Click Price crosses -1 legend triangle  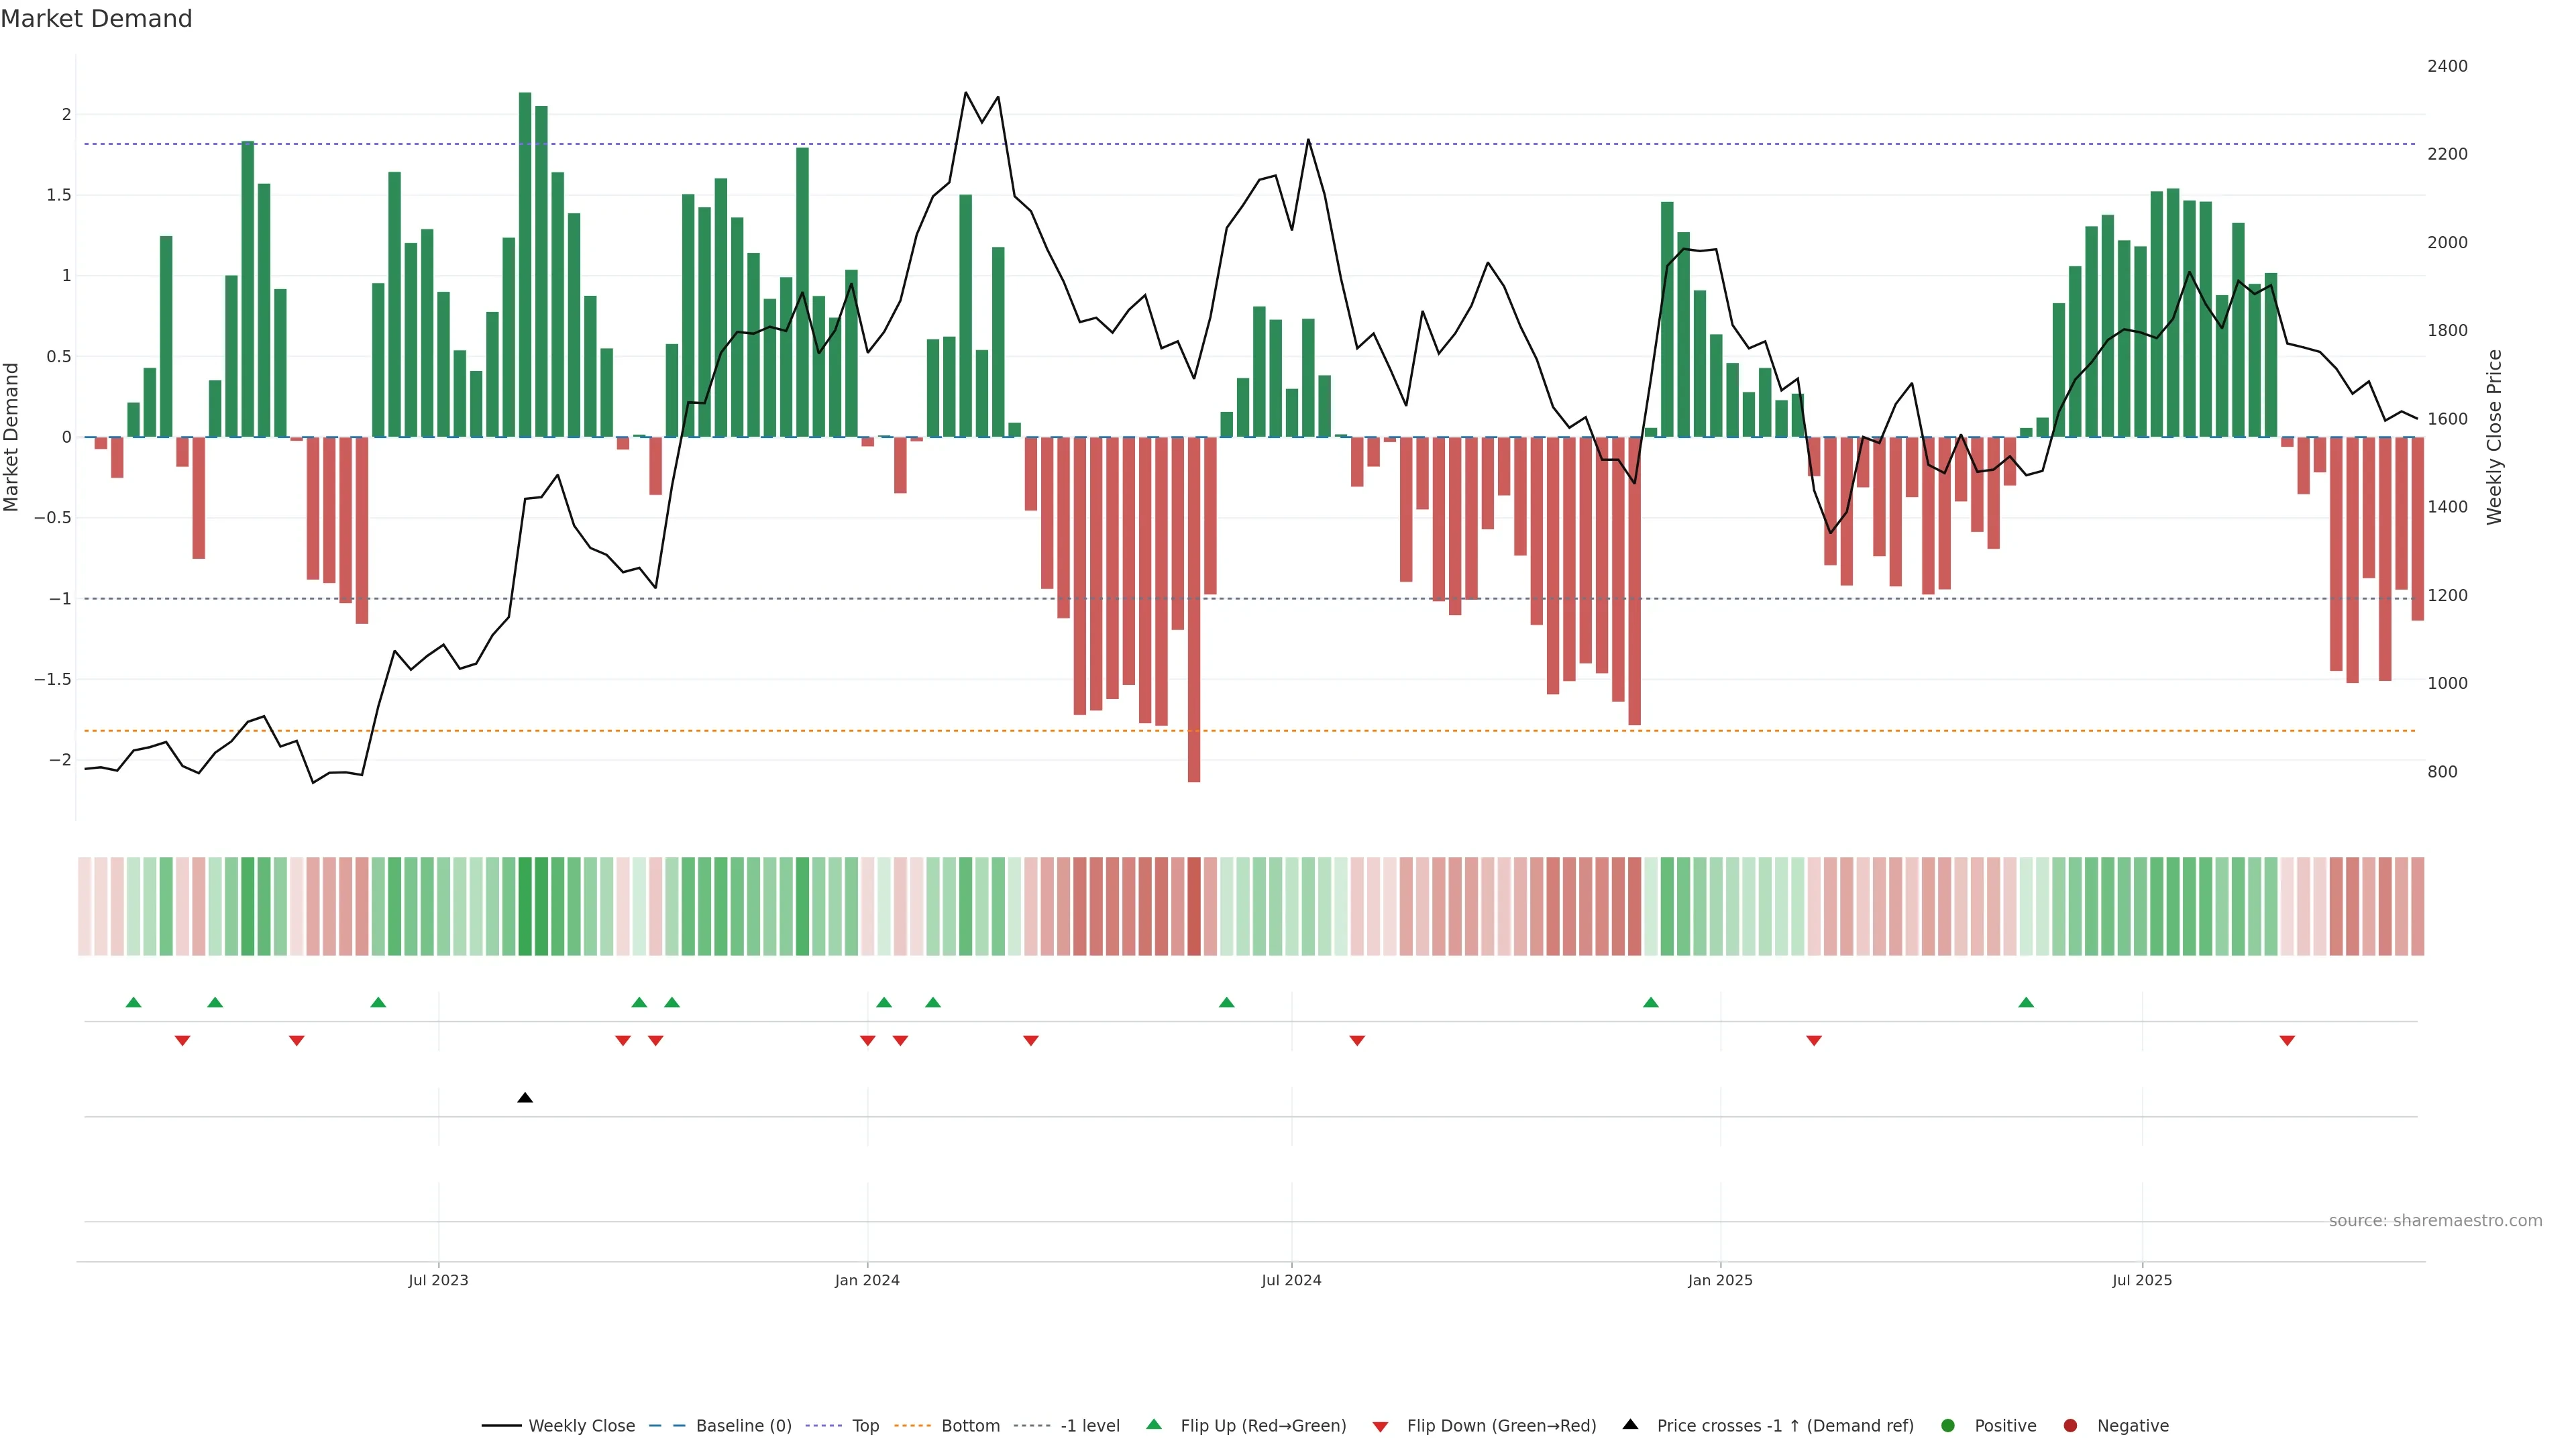pos(1630,1424)
